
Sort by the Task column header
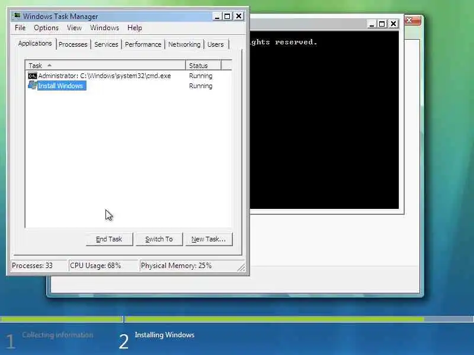click(105, 66)
